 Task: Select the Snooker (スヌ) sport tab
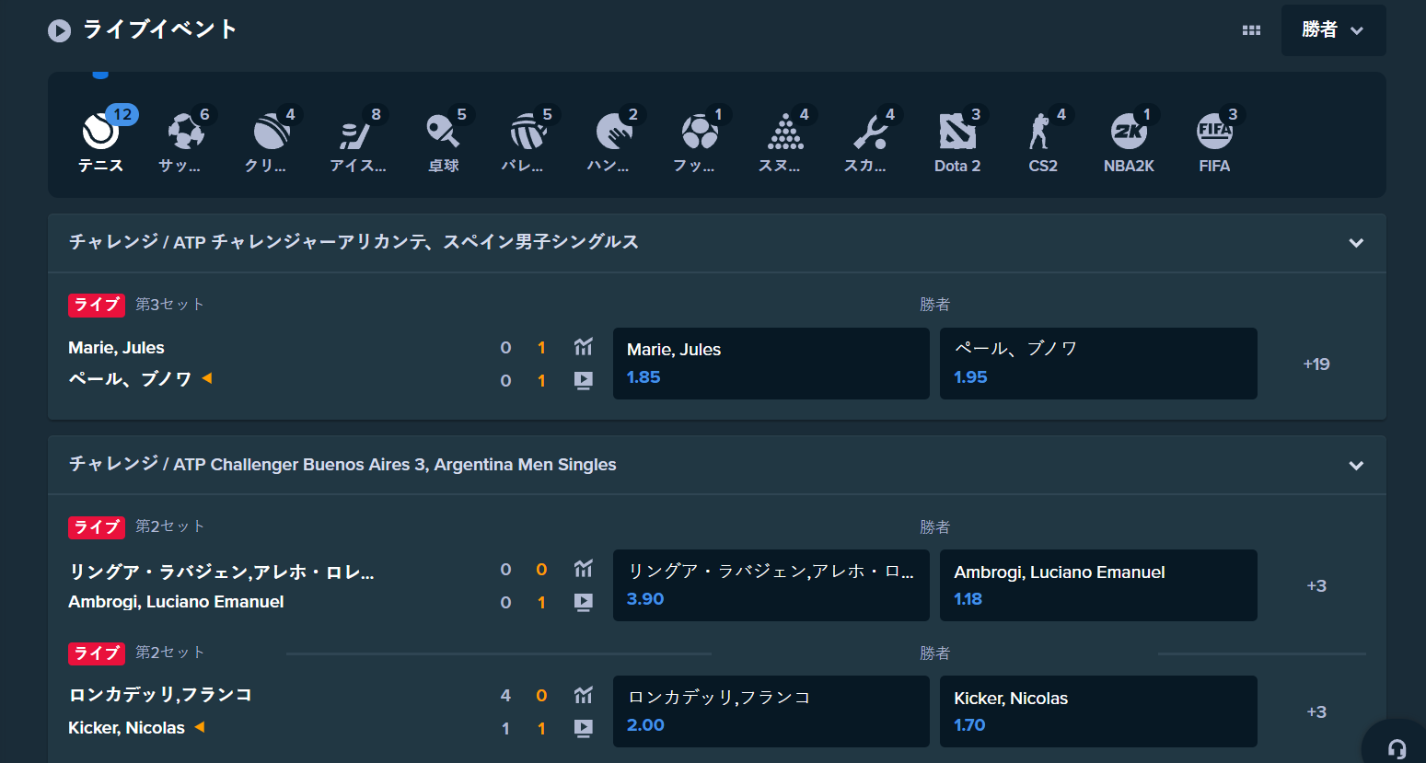coord(785,138)
